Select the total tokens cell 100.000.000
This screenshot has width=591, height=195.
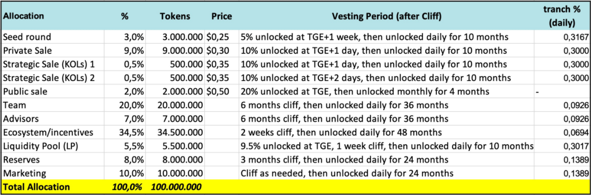click(176, 187)
